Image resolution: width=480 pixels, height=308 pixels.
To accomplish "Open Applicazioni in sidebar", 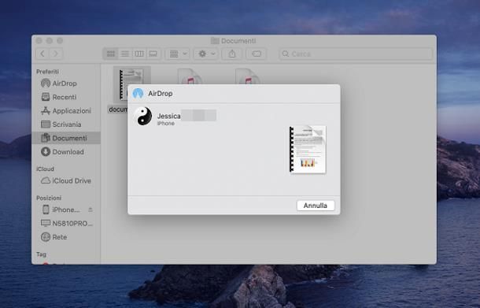I will [66, 110].
